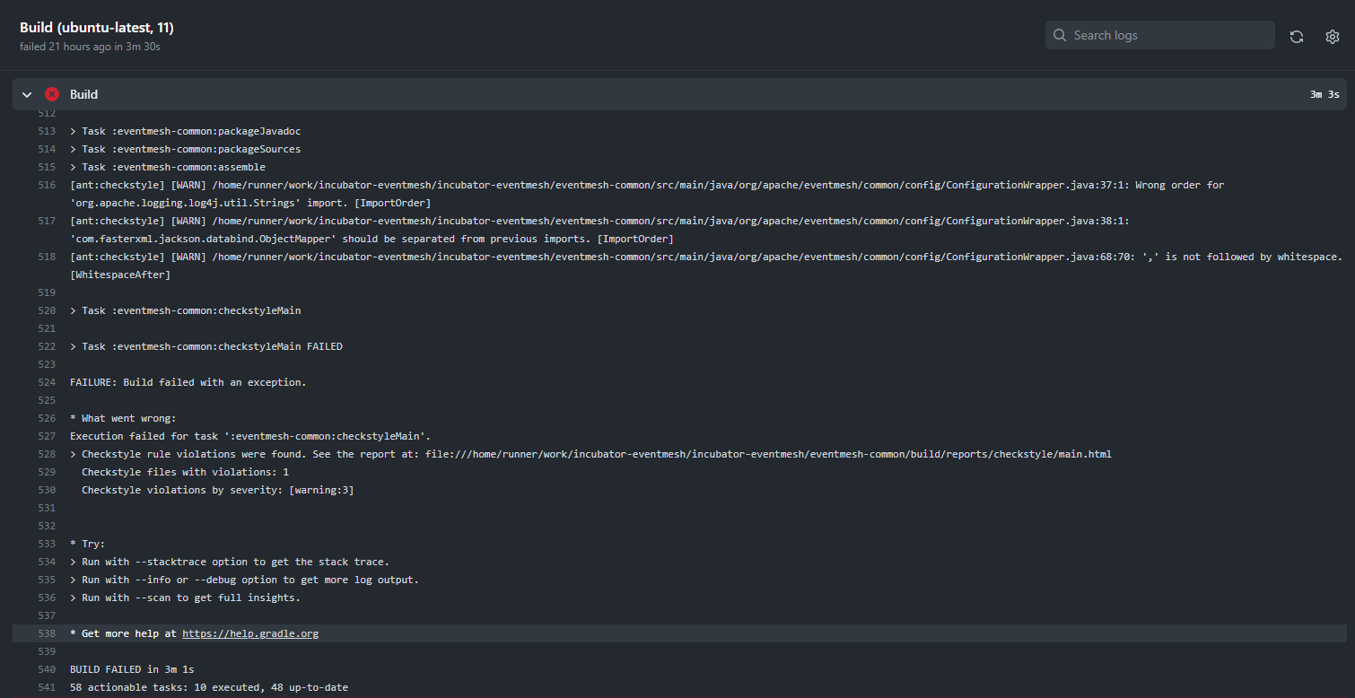Click 'Task :eventmesh-common:packageSources' line

coord(185,149)
